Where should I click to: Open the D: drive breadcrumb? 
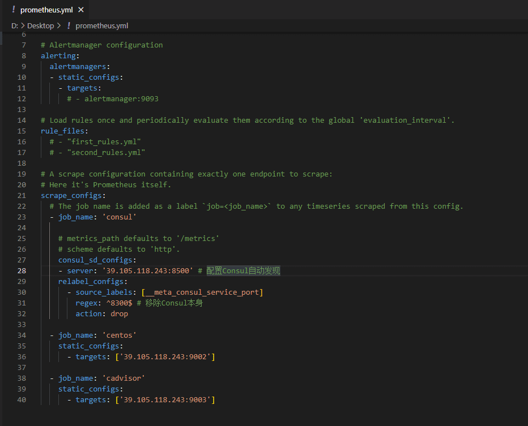tap(15, 25)
